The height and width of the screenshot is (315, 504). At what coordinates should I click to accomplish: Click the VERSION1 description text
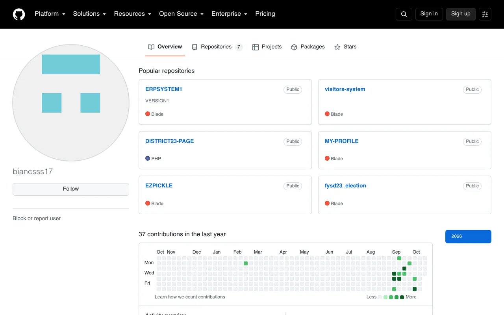pyautogui.click(x=157, y=101)
